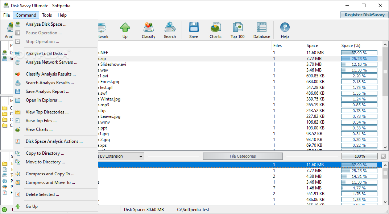Image resolution: width=389 pixels, height=214 pixels.
Task: Click up arrow of categories list scrollbar
Action: (x=385, y=165)
